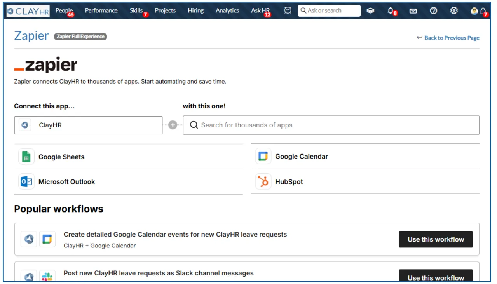This screenshot has width=497, height=284.
Task: Open the People menu
Action: tap(64, 10)
